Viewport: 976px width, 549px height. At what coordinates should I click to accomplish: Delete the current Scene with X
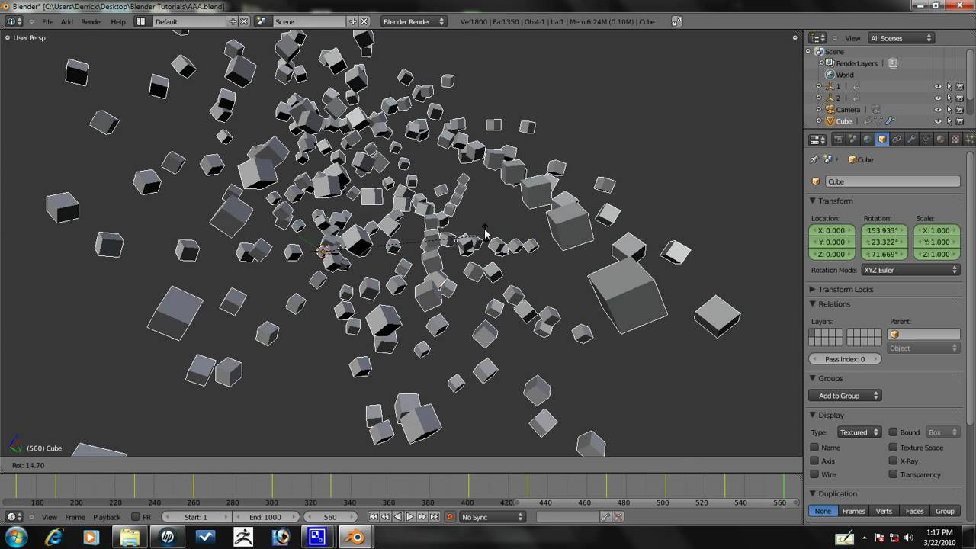point(364,21)
